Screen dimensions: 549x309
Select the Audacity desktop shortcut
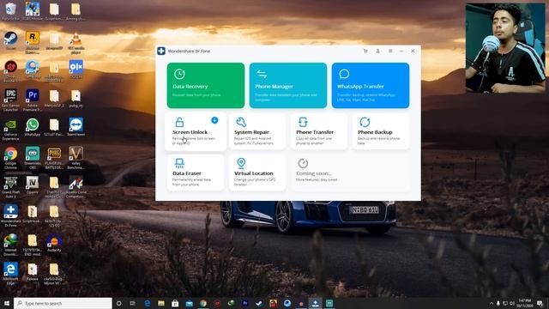pyautogui.click(x=54, y=243)
